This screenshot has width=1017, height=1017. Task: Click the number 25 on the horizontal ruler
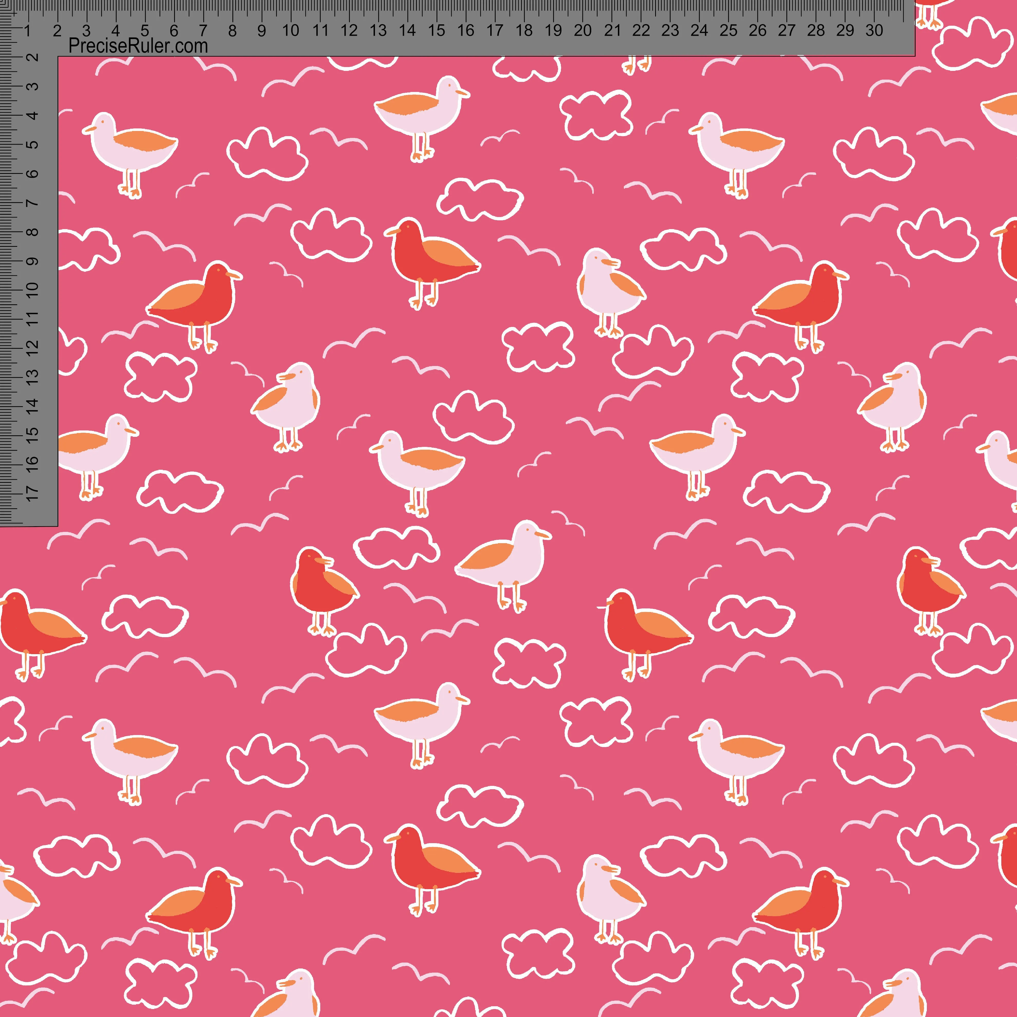tap(728, 31)
